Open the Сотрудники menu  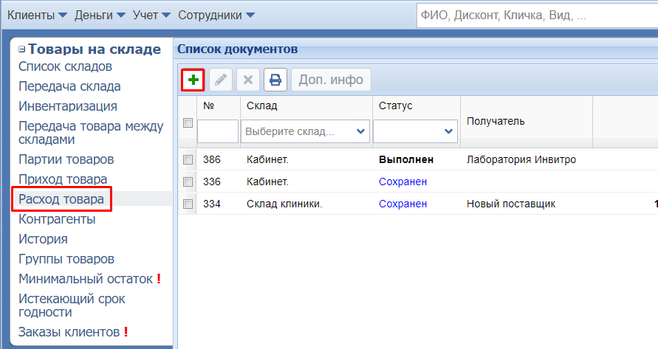pos(216,15)
